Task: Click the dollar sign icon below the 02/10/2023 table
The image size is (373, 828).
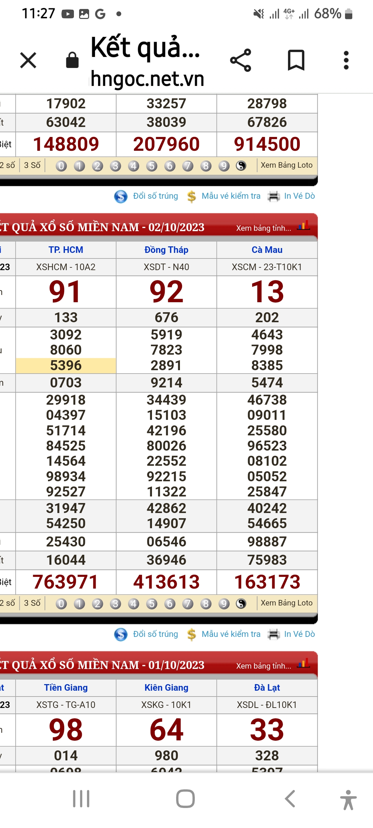Action: click(x=191, y=634)
